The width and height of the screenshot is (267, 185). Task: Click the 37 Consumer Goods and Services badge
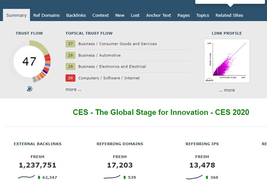tap(70, 44)
